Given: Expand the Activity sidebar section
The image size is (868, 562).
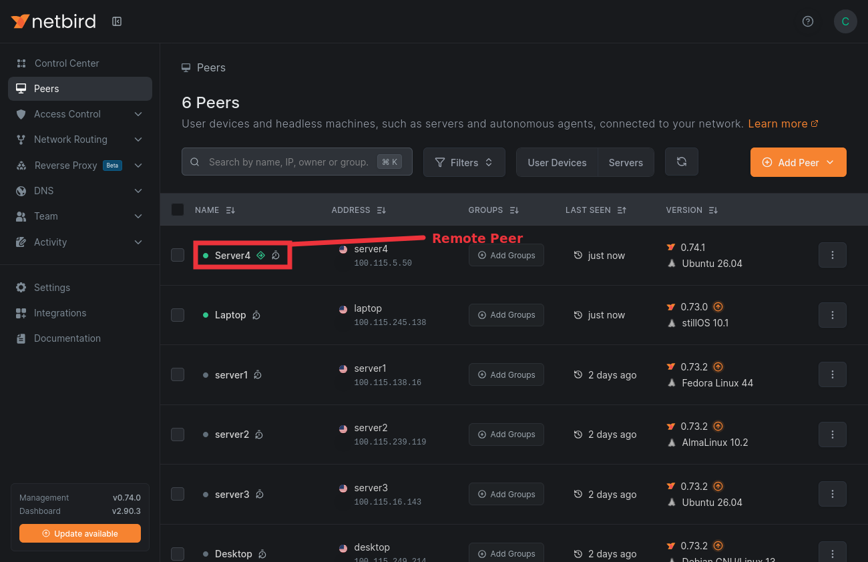Looking at the screenshot, I should (x=80, y=242).
